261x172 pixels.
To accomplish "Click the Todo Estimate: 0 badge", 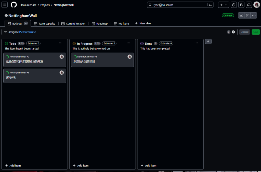I will (x=33, y=43).
